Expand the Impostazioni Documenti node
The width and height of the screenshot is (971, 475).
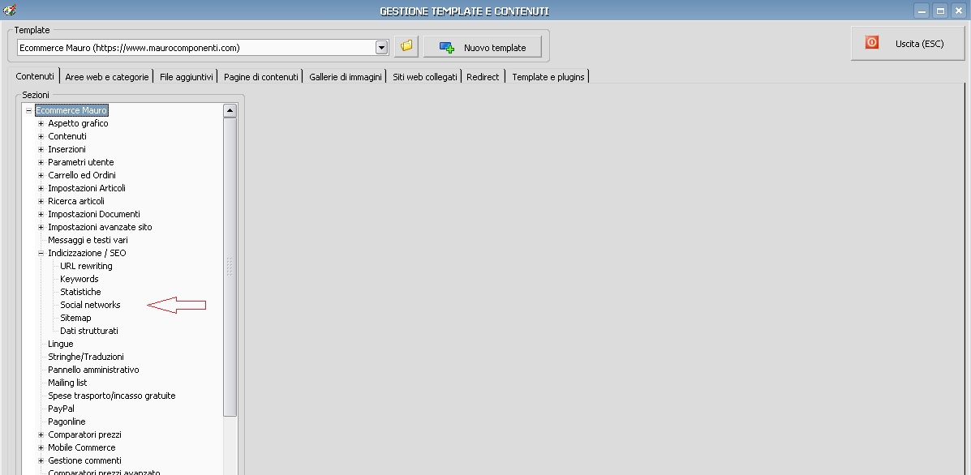tap(41, 215)
